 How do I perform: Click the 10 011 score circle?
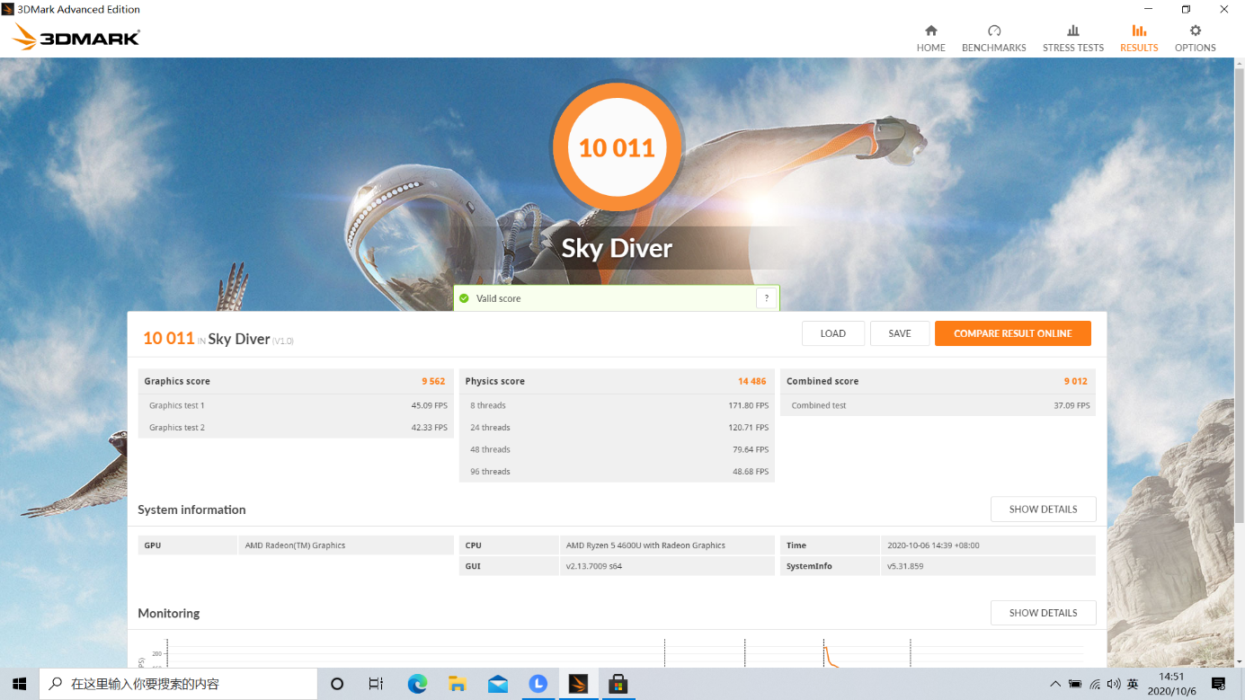(x=617, y=148)
